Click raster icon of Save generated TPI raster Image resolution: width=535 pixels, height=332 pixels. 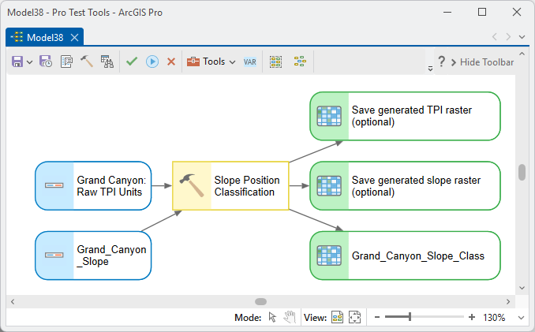click(329, 116)
